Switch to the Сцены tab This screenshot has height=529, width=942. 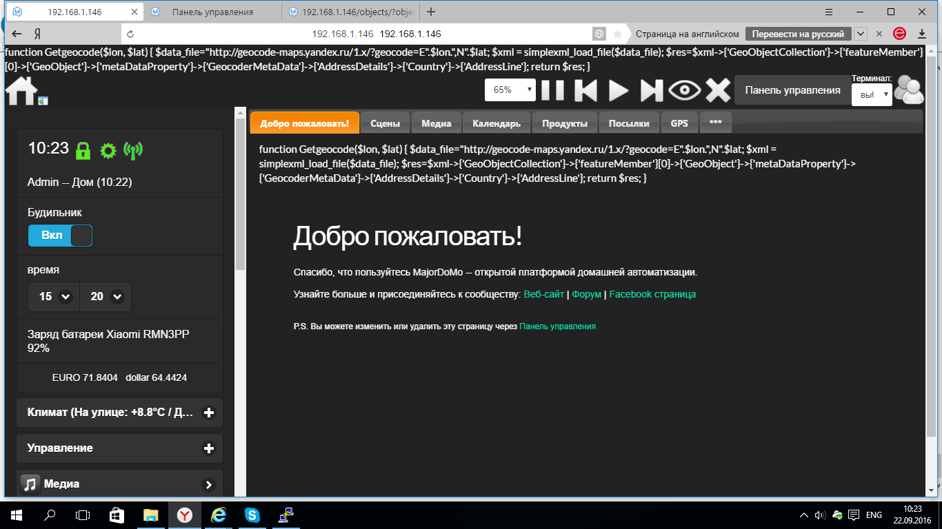pyautogui.click(x=385, y=123)
